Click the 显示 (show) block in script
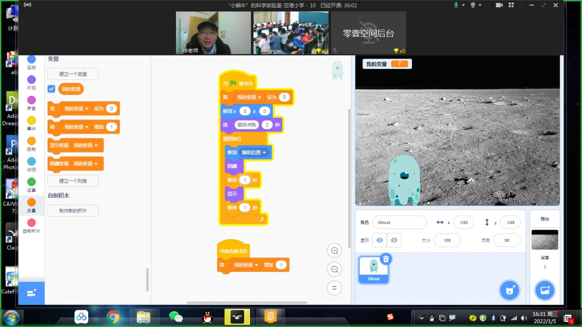The image size is (582, 327). coord(234,194)
